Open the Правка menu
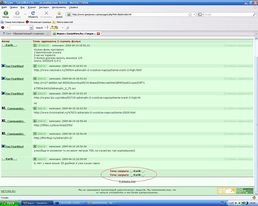Viewport: 258px width, 206px height. [x=14, y=7]
